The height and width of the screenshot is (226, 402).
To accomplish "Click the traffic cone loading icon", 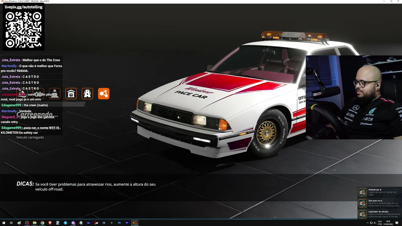I will (x=55, y=94).
